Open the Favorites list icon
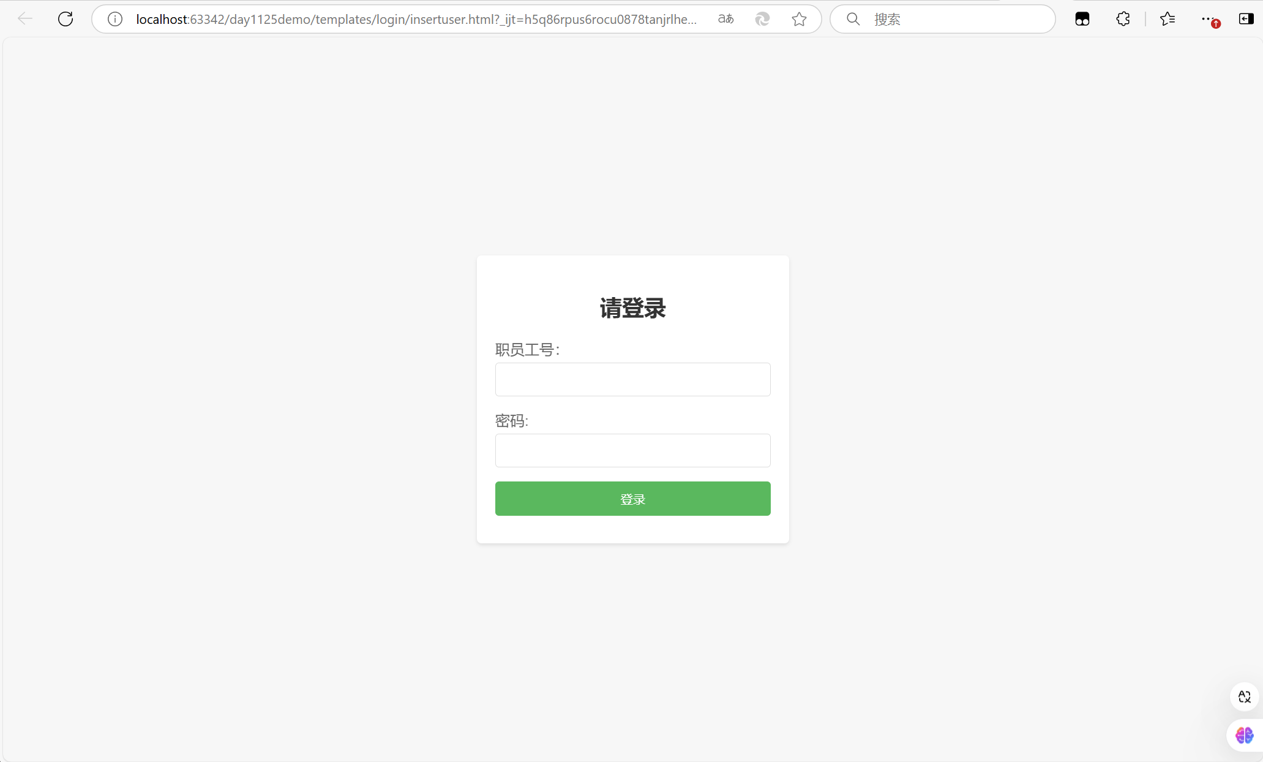Viewport: 1263px width, 762px height. click(1167, 19)
